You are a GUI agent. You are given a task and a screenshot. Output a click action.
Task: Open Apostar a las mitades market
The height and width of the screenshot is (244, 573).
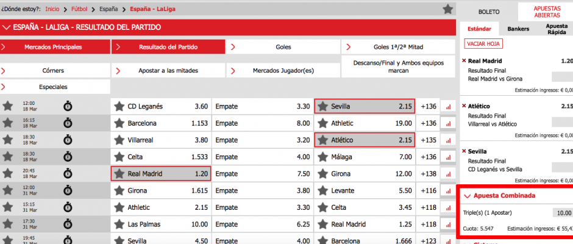[x=168, y=71]
